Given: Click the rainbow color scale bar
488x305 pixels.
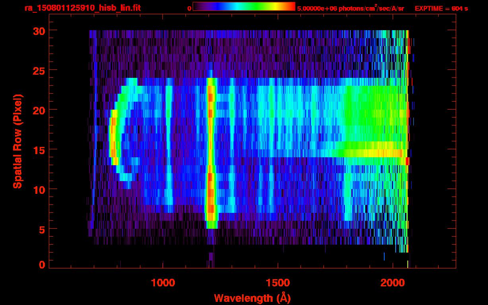Looking at the screenshot, I should (244, 6).
